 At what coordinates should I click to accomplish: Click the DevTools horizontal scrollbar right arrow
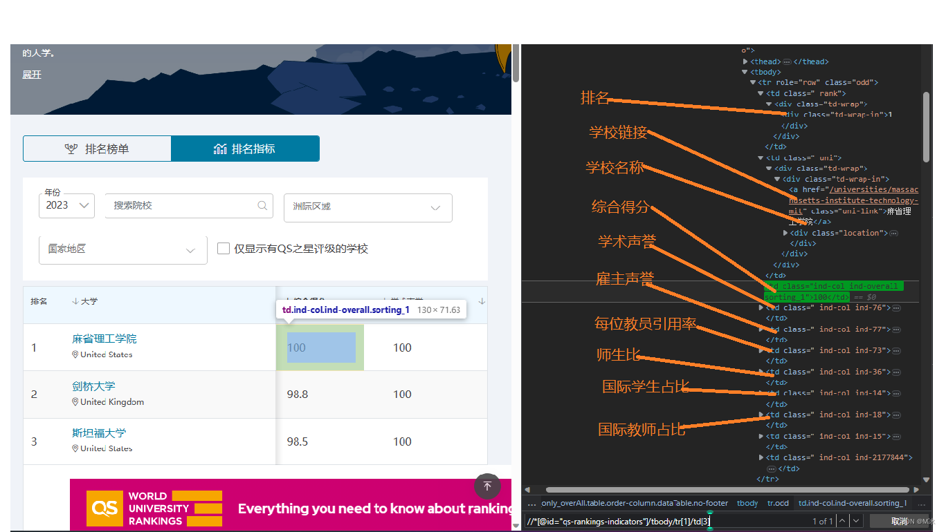[918, 490]
